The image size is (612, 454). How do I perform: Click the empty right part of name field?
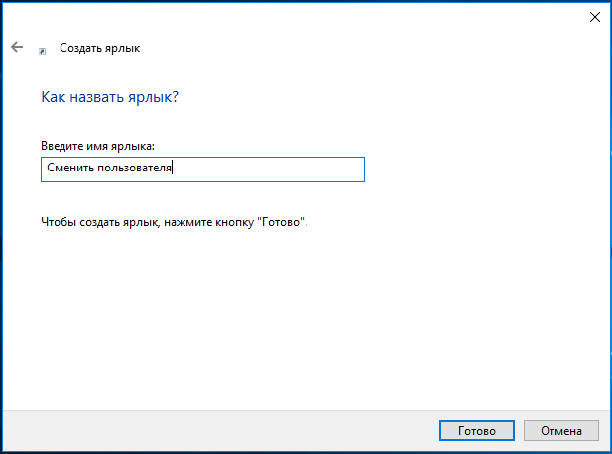(270, 170)
